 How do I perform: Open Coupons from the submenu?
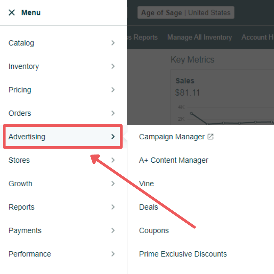point(154,231)
